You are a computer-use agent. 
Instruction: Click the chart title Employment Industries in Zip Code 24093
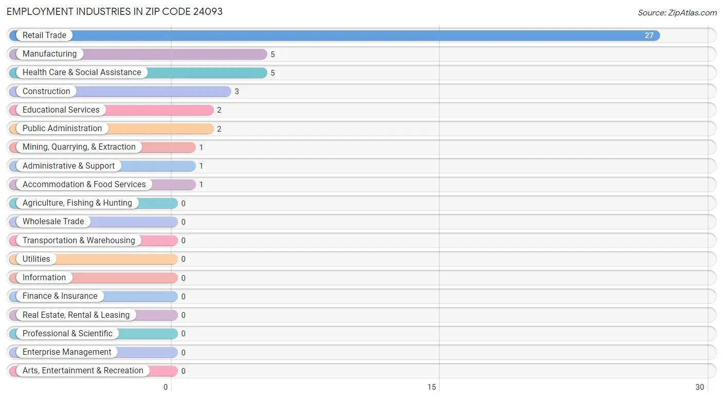(x=115, y=11)
